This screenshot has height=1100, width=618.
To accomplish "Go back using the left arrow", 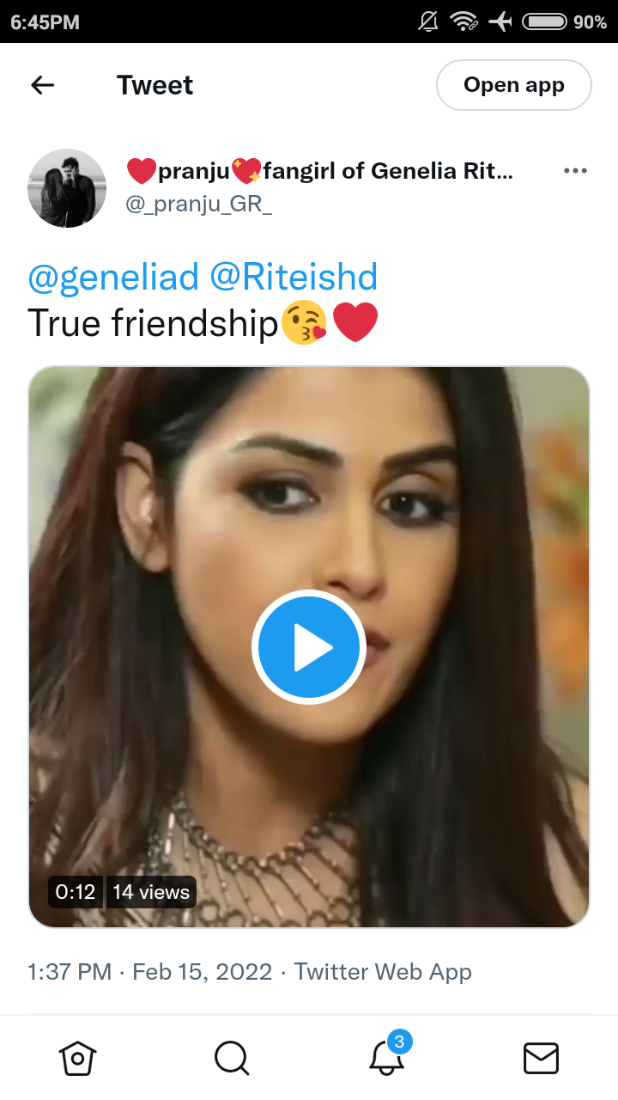I will [x=42, y=85].
